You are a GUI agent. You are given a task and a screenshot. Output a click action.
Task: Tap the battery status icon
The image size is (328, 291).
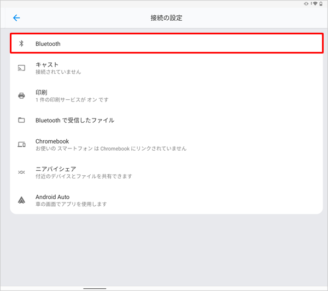pos(321,4)
